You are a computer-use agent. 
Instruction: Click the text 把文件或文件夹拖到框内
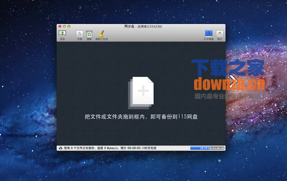point(115,117)
